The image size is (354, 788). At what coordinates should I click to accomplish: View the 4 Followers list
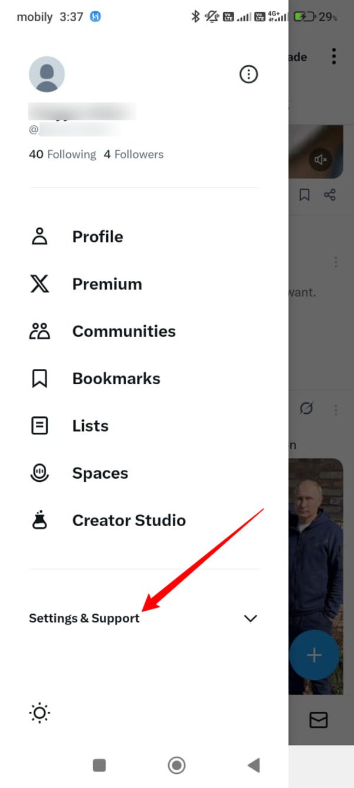[133, 154]
